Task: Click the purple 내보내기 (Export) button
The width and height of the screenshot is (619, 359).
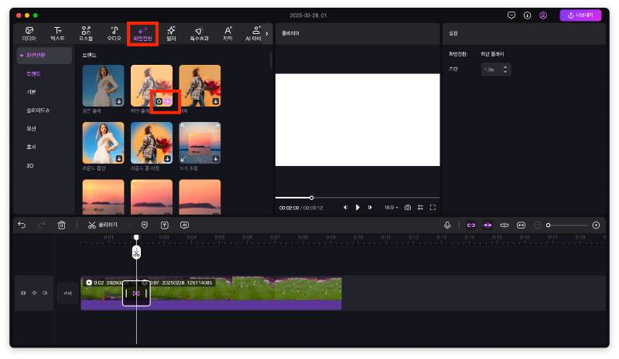Action: tap(580, 15)
